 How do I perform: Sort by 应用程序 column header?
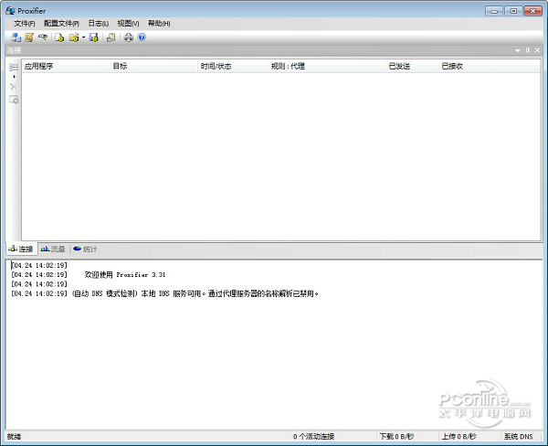coord(66,66)
